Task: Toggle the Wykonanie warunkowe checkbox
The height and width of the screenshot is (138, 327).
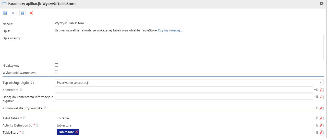Action: [x=57, y=72]
